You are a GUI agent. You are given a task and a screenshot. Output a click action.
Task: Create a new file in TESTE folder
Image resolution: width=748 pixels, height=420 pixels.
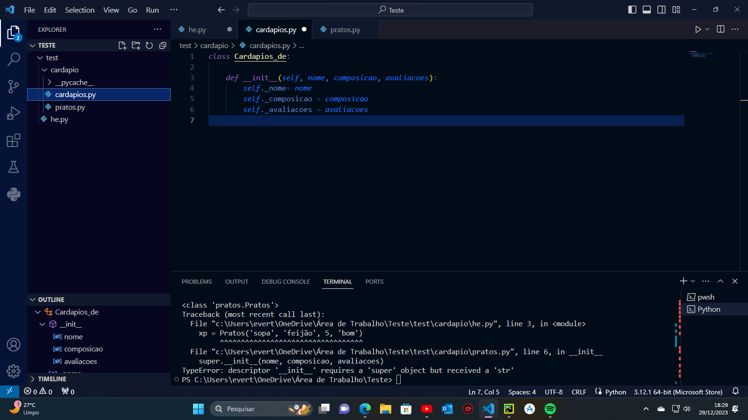(122, 45)
